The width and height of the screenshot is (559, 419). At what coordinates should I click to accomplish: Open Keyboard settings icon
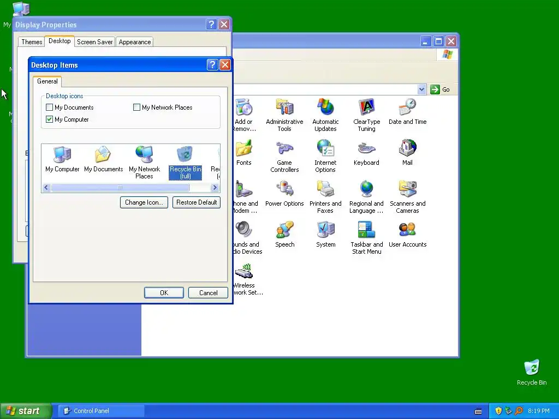pos(366,153)
